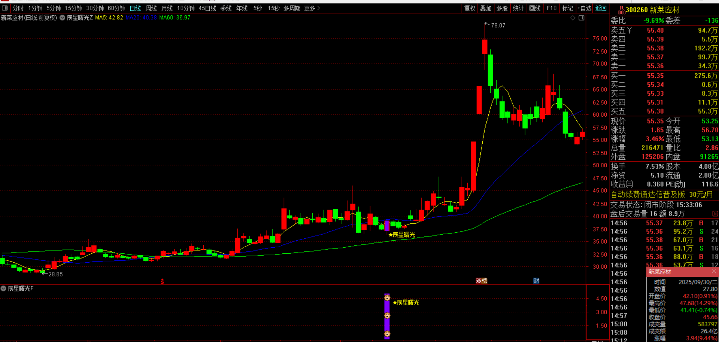Click the 换手 7.53% value
Viewport: 719px width, 342px height.
655,167
